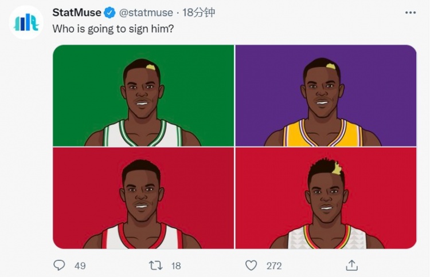Viewport: 430px width, 277px height.
Task: Click the like count 272
Action: click(274, 266)
